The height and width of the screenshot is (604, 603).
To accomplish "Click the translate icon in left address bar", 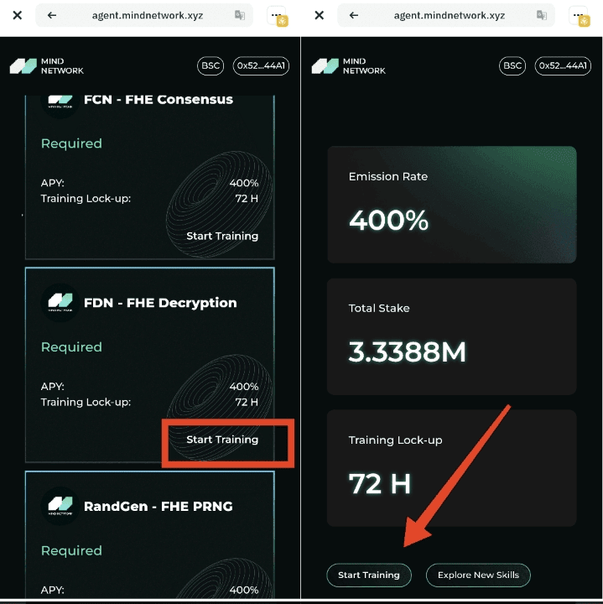I will [240, 15].
